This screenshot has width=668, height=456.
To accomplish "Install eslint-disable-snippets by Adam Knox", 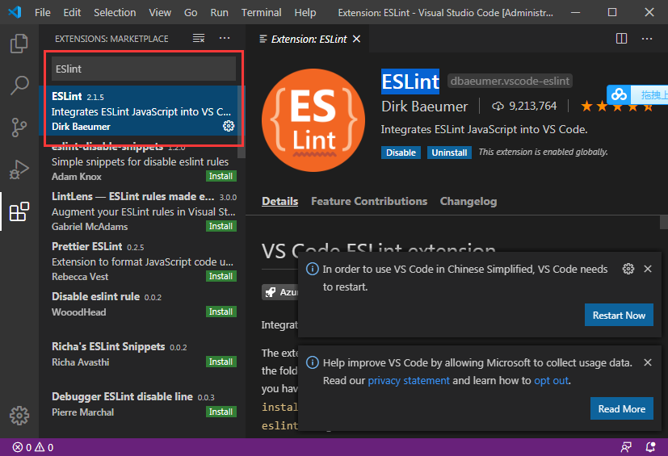I will (x=221, y=176).
